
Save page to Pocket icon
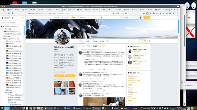(x=126, y=13)
